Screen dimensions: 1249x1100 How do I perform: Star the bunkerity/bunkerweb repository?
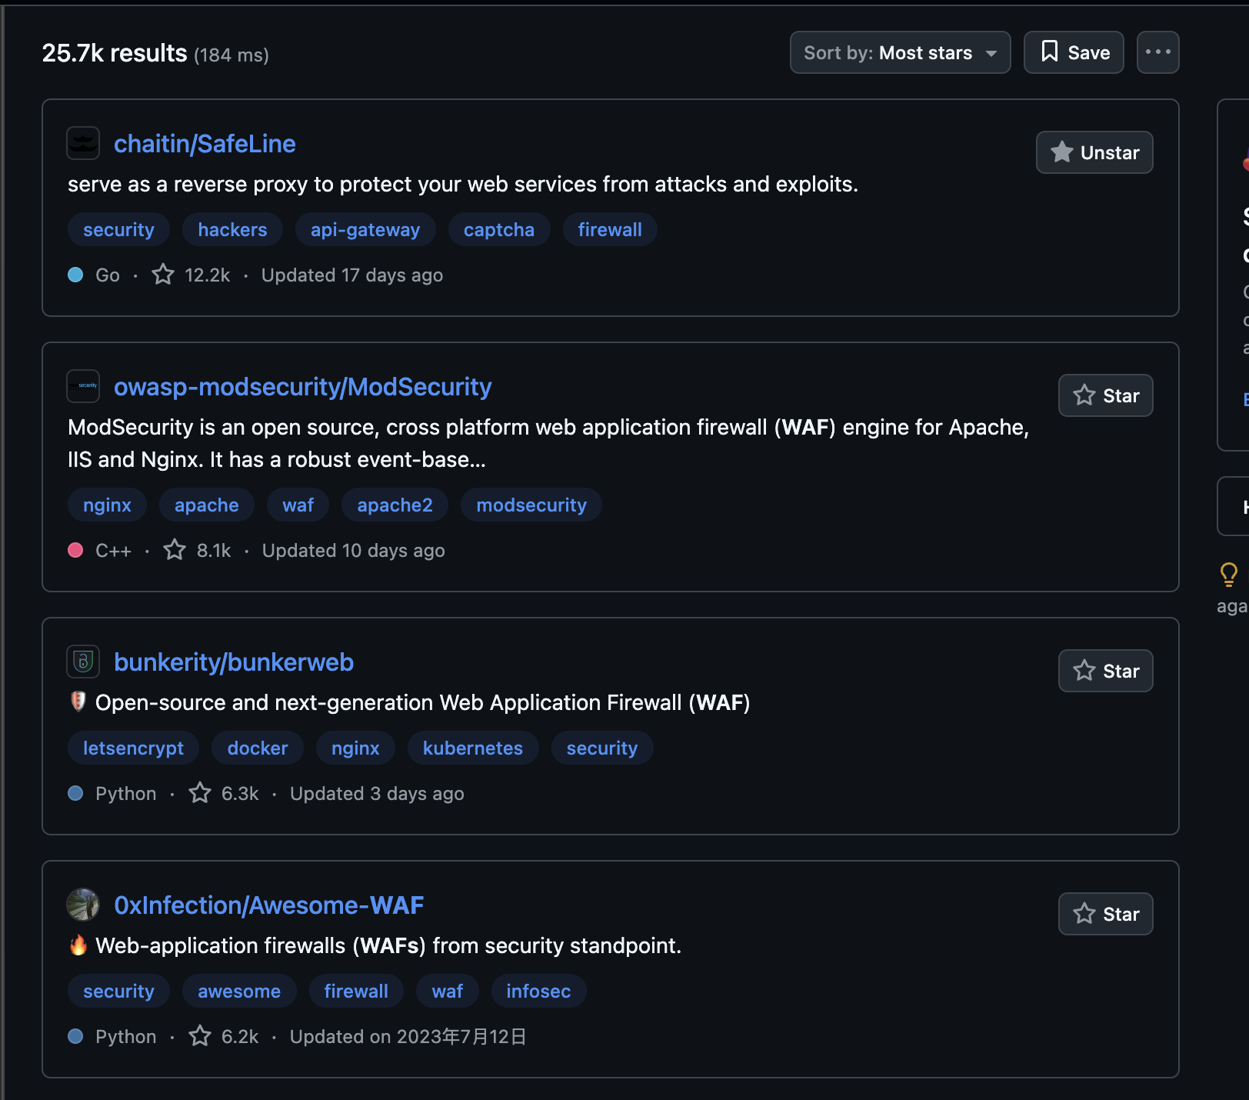[x=1105, y=671]
